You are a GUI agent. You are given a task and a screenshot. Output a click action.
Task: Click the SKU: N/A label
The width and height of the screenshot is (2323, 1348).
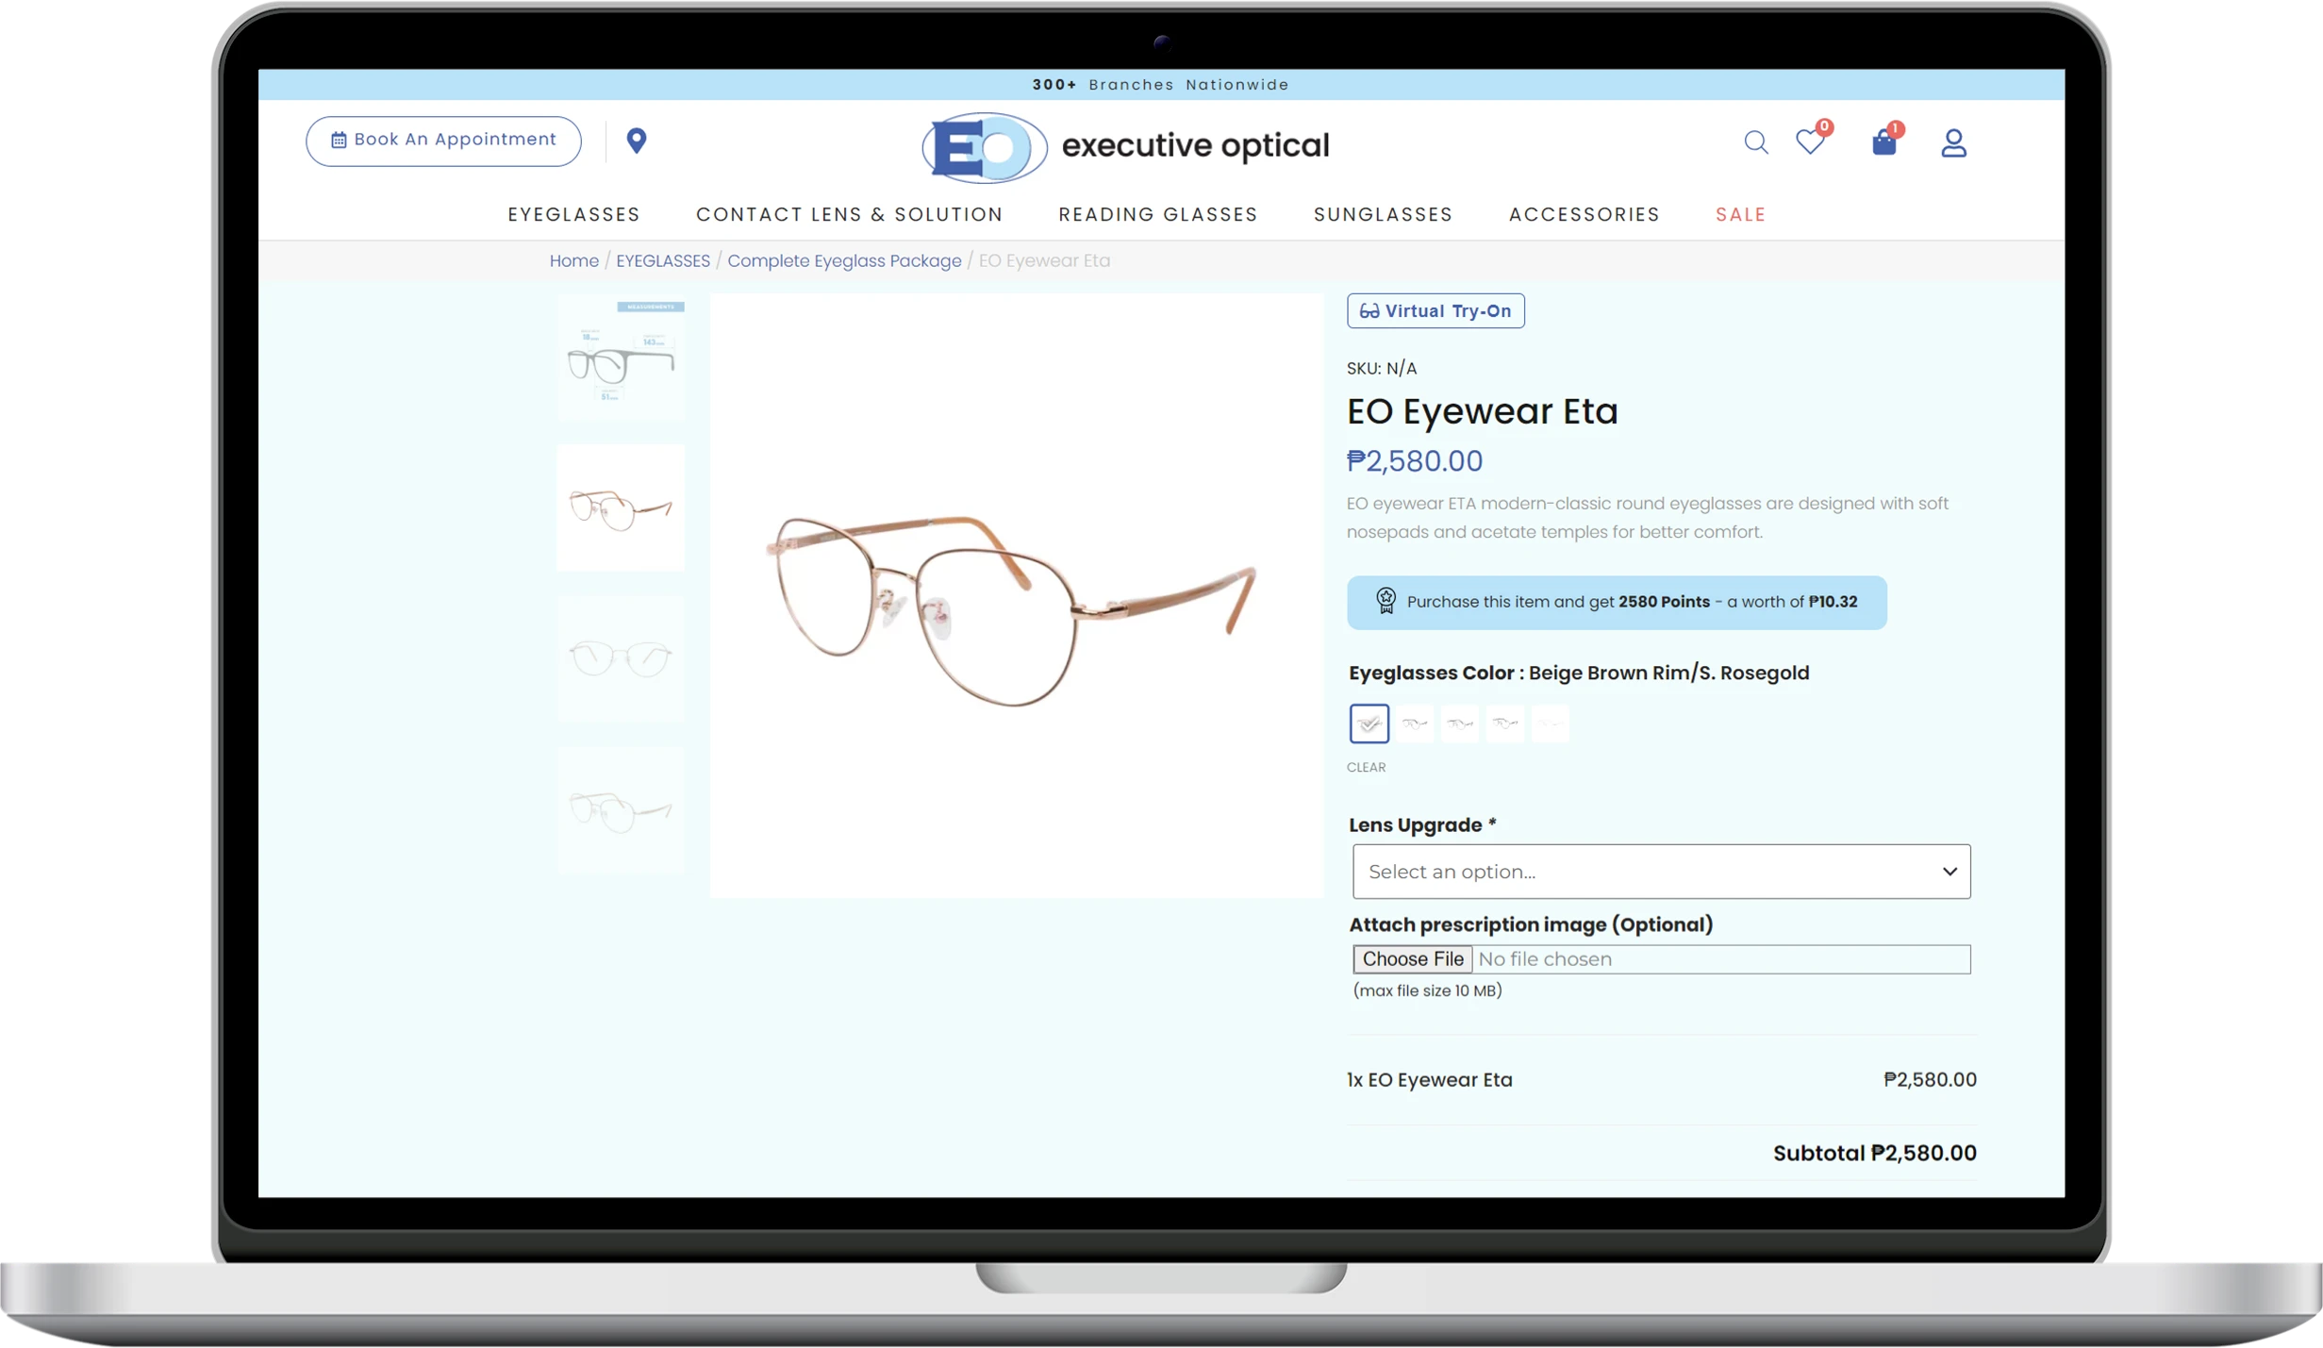pos(1381,369)
